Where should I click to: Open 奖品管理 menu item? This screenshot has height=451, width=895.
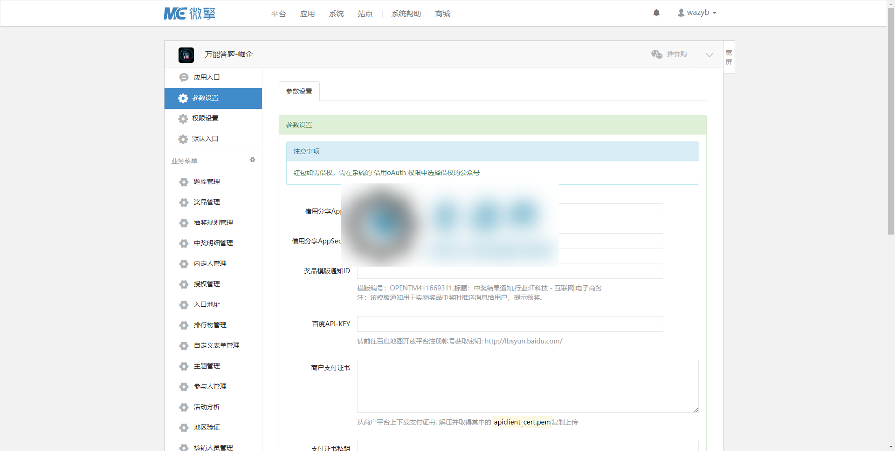point(213,202)
